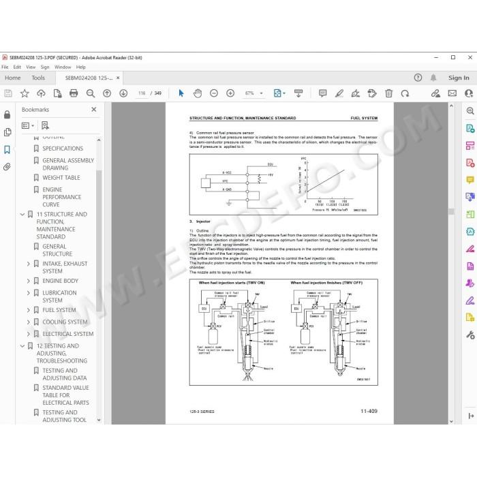Screen dimensions: 477x477
Task: Click the Sign In link
Action: (459, 78)
